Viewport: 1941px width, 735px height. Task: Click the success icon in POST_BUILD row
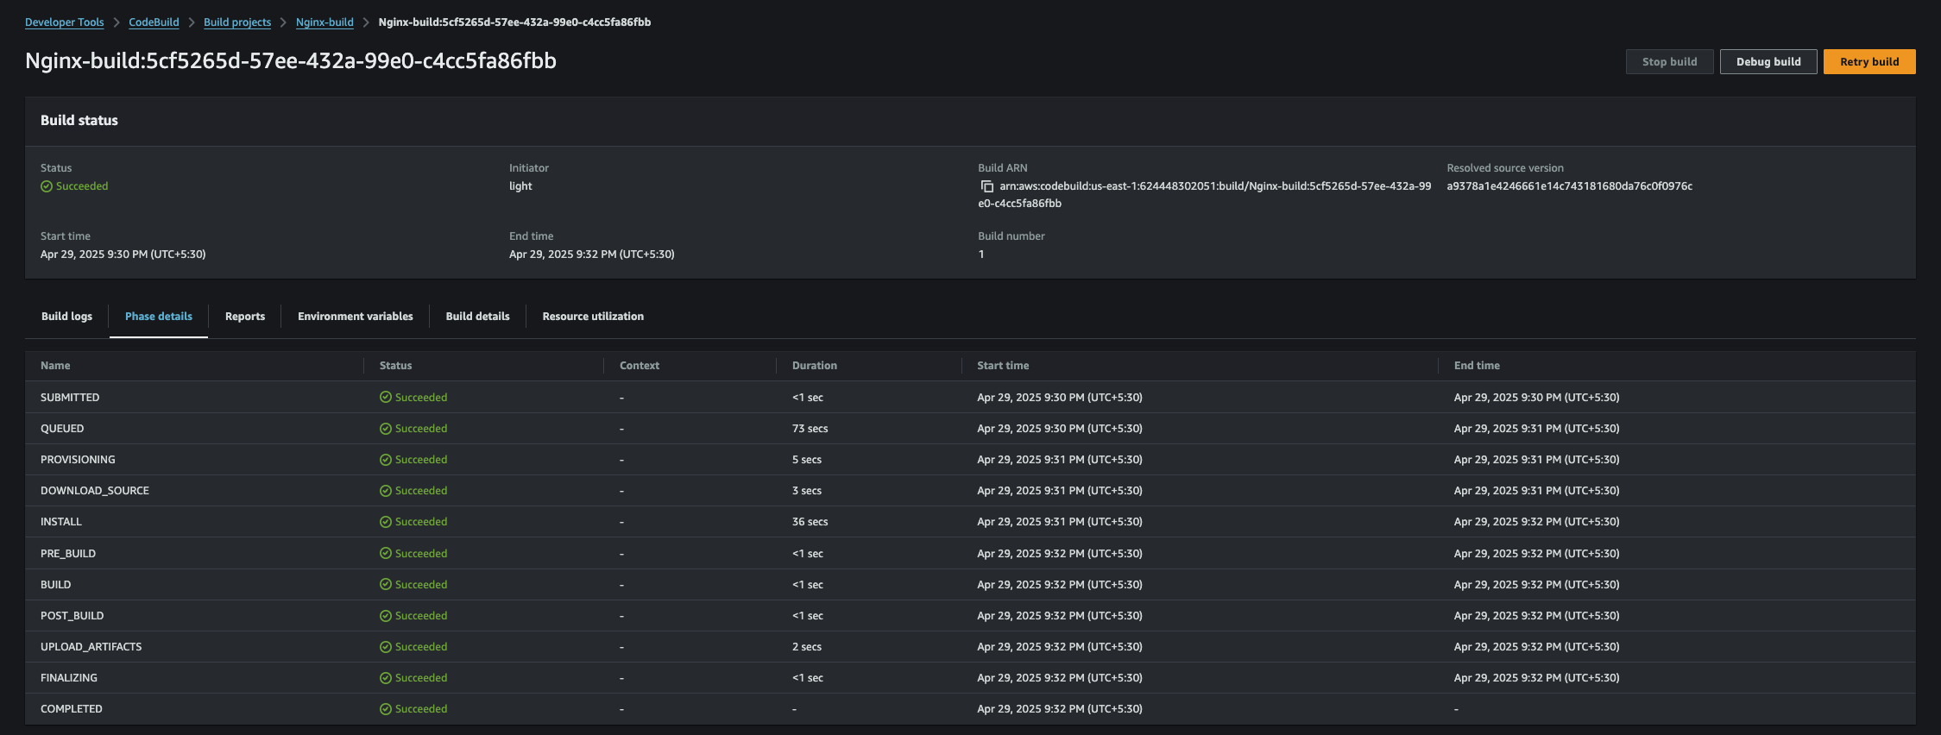(x=386, y=616)
